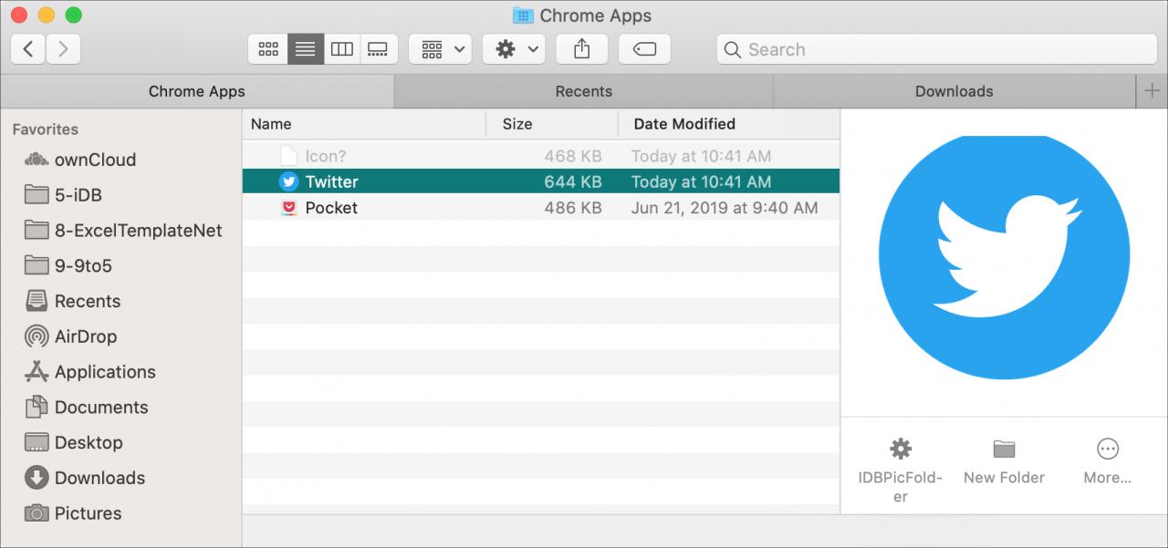Open the 5-iDB sidebar folder

click(63, 195)
